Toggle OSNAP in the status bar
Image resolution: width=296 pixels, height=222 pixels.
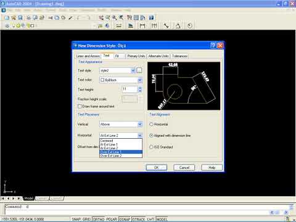(x=125, y=220)
